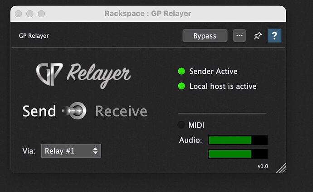Select Send mode label
Screen dimensions: 313x192
coord(39,111)
